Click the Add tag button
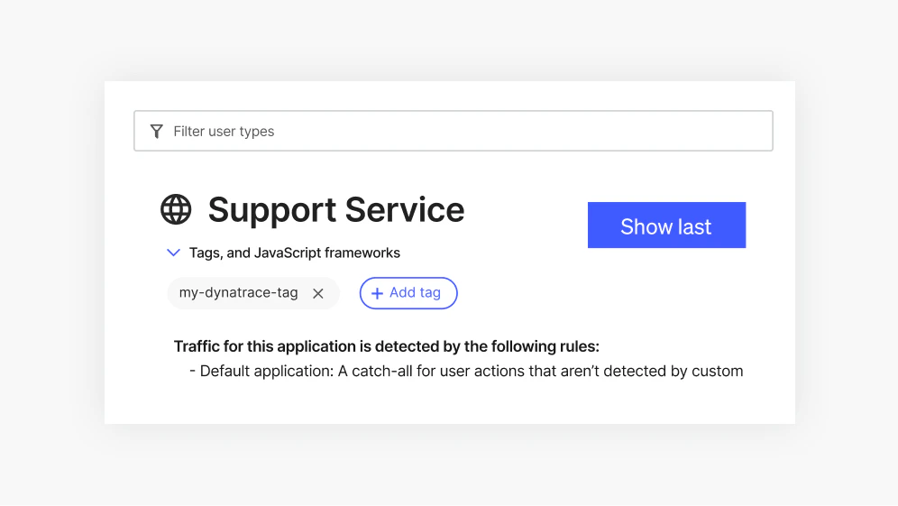The image size is (898, 506). pyautogui.click(x=408, y=293)
